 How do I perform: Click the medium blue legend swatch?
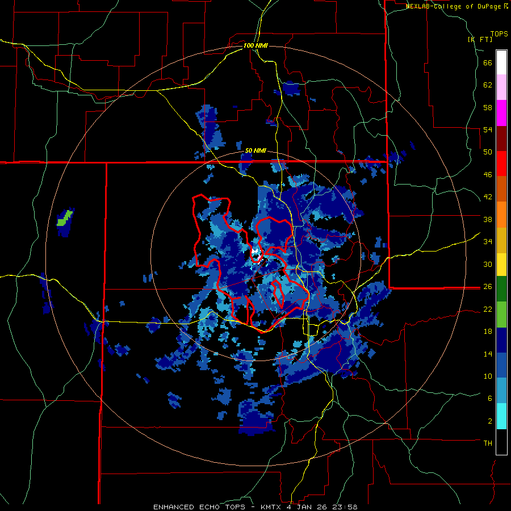(x=501, y=365)
